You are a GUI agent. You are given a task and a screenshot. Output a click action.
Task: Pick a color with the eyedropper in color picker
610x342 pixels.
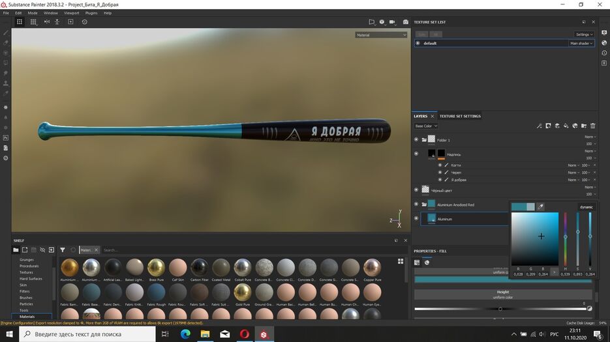click(540, 207)
